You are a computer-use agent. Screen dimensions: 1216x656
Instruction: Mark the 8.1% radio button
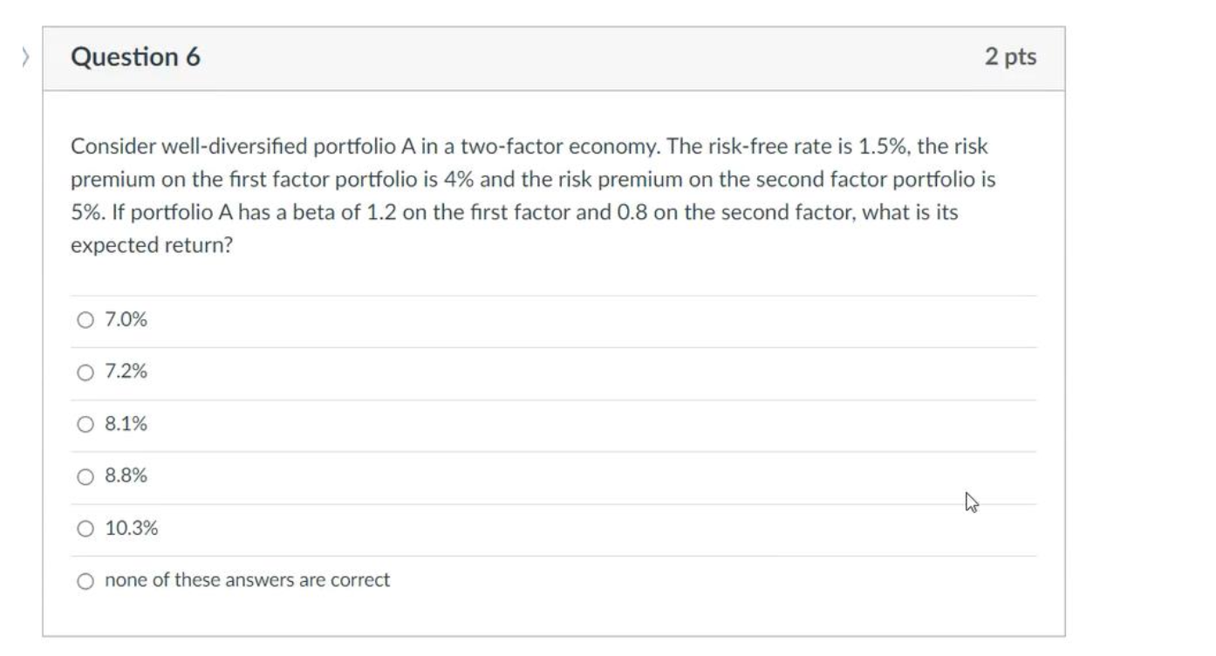(85, 425)
